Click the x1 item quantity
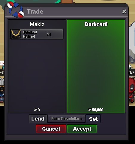Viewport: 135px width, 144px height. [49, 34]
